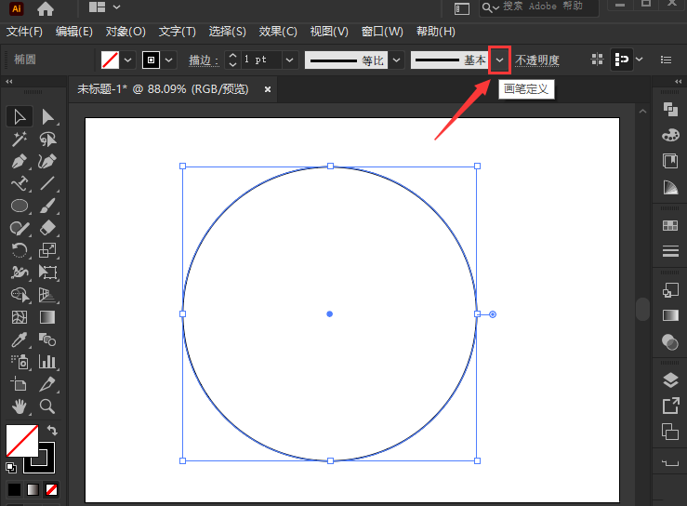Click the 不透明度 opacity link

click(x=537, y=60)
